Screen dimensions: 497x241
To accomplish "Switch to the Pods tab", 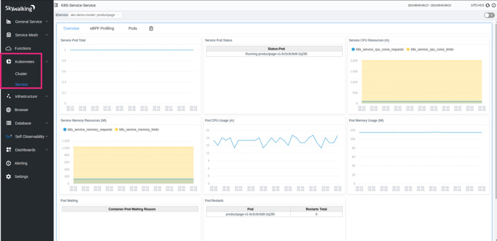I will coord(133,29).
